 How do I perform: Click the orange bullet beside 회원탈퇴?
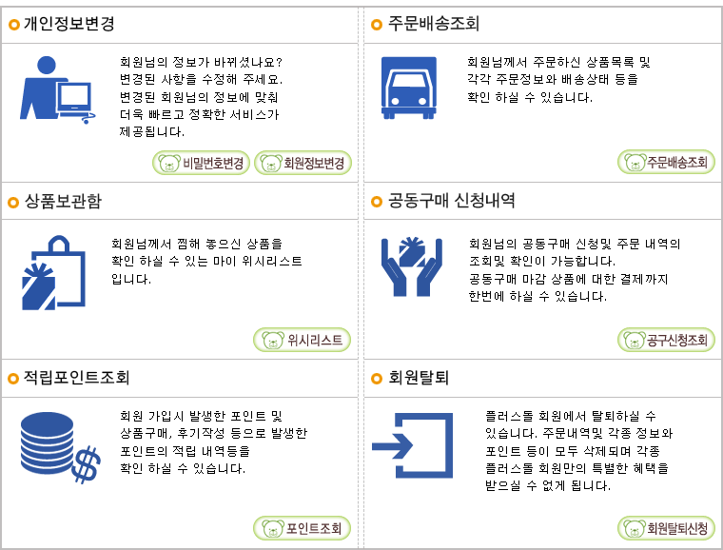click(x=377, y=379)
